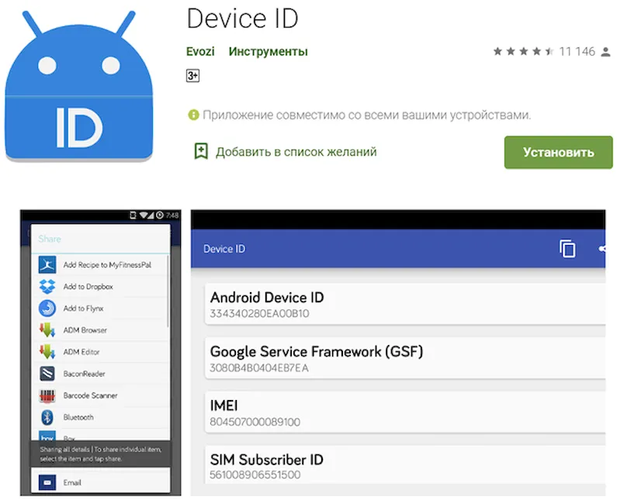
Task: Select Add to Flynx entry
Action: (x=100, y=309)
